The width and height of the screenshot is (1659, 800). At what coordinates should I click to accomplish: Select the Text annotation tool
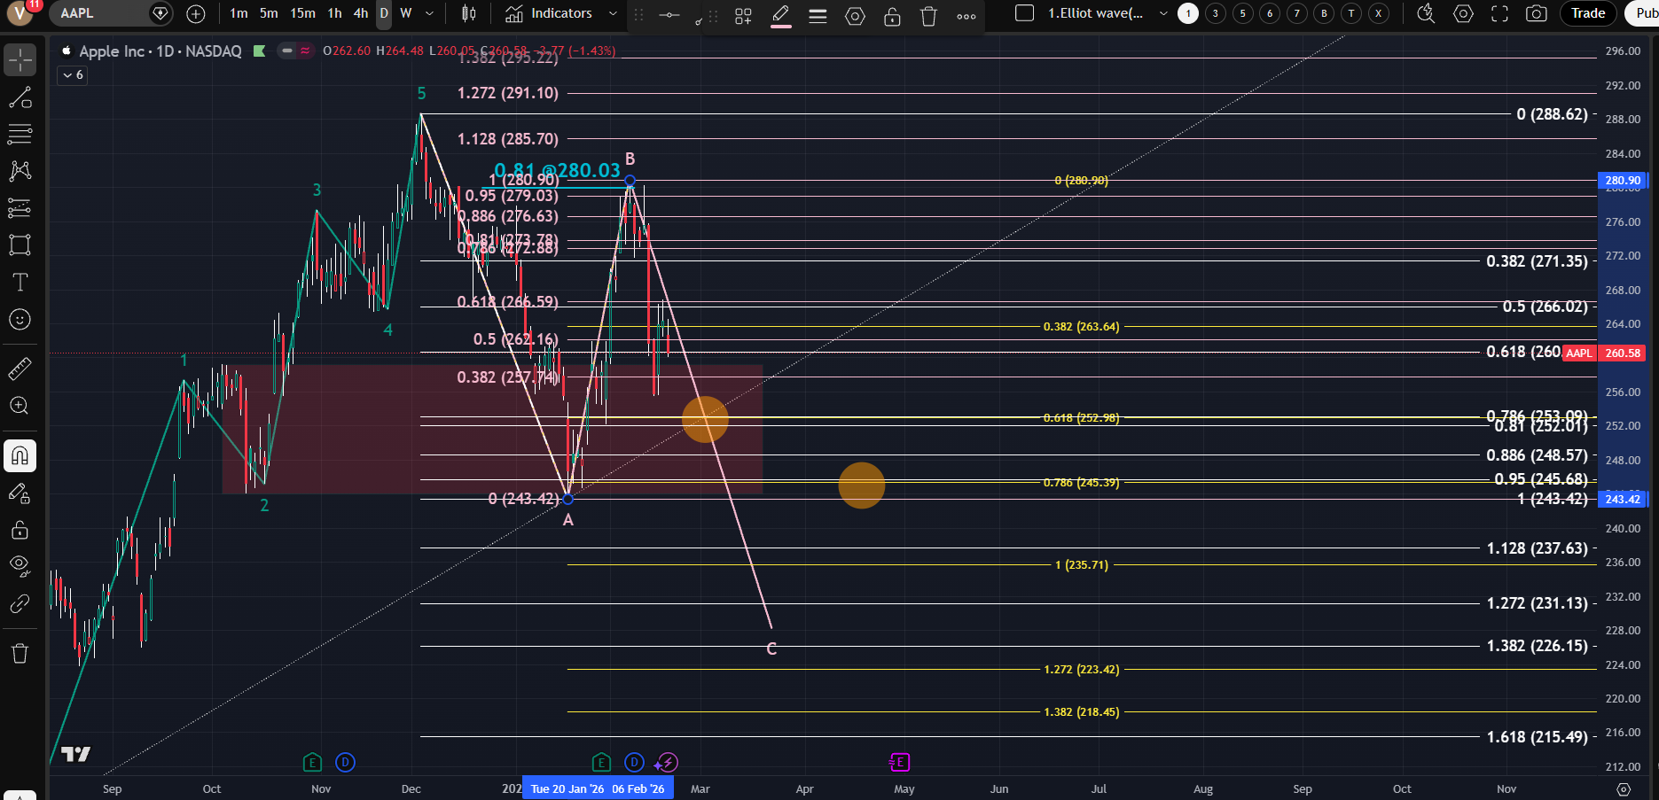(20, 283)
